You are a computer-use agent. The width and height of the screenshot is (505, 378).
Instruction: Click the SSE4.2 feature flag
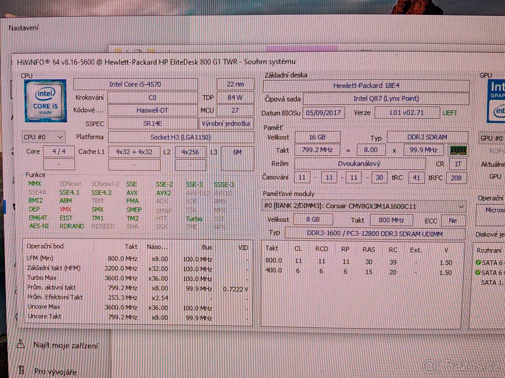(x=101, y=193)
